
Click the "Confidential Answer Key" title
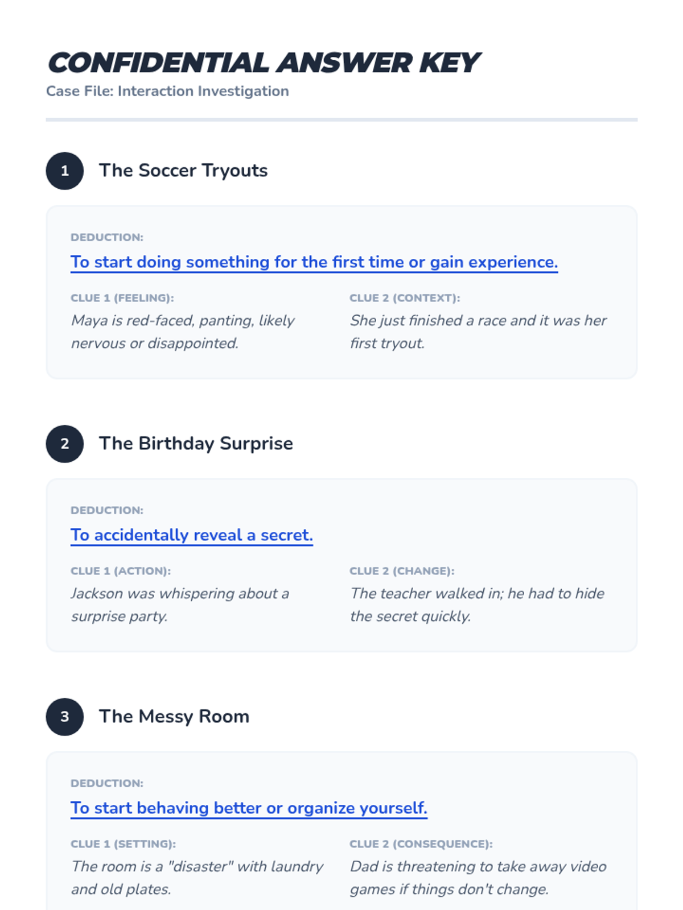point(264,63)
